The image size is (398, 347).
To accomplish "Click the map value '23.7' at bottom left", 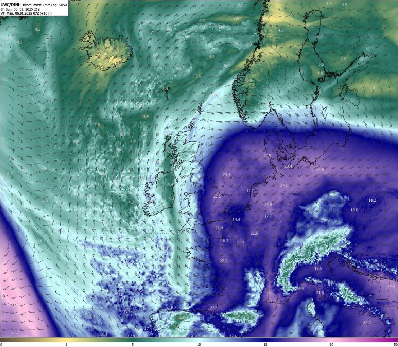I will click(x=15, y=332).
